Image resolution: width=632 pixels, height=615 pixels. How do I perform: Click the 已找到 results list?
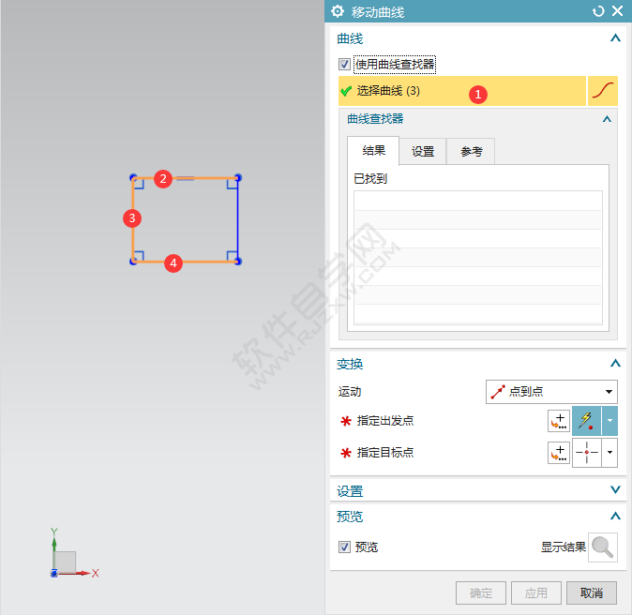pos(478,258)
